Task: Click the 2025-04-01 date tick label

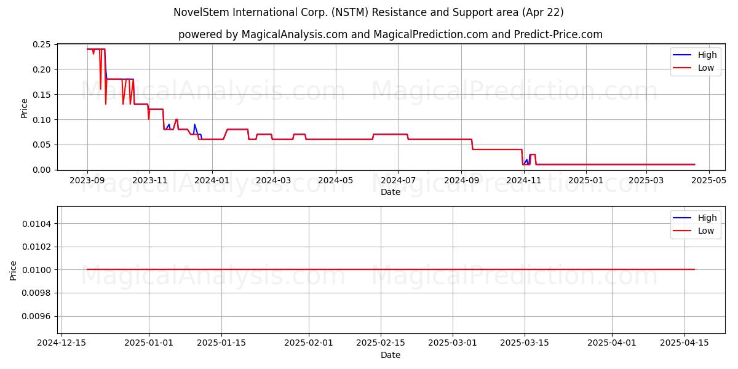Action: 612,343
